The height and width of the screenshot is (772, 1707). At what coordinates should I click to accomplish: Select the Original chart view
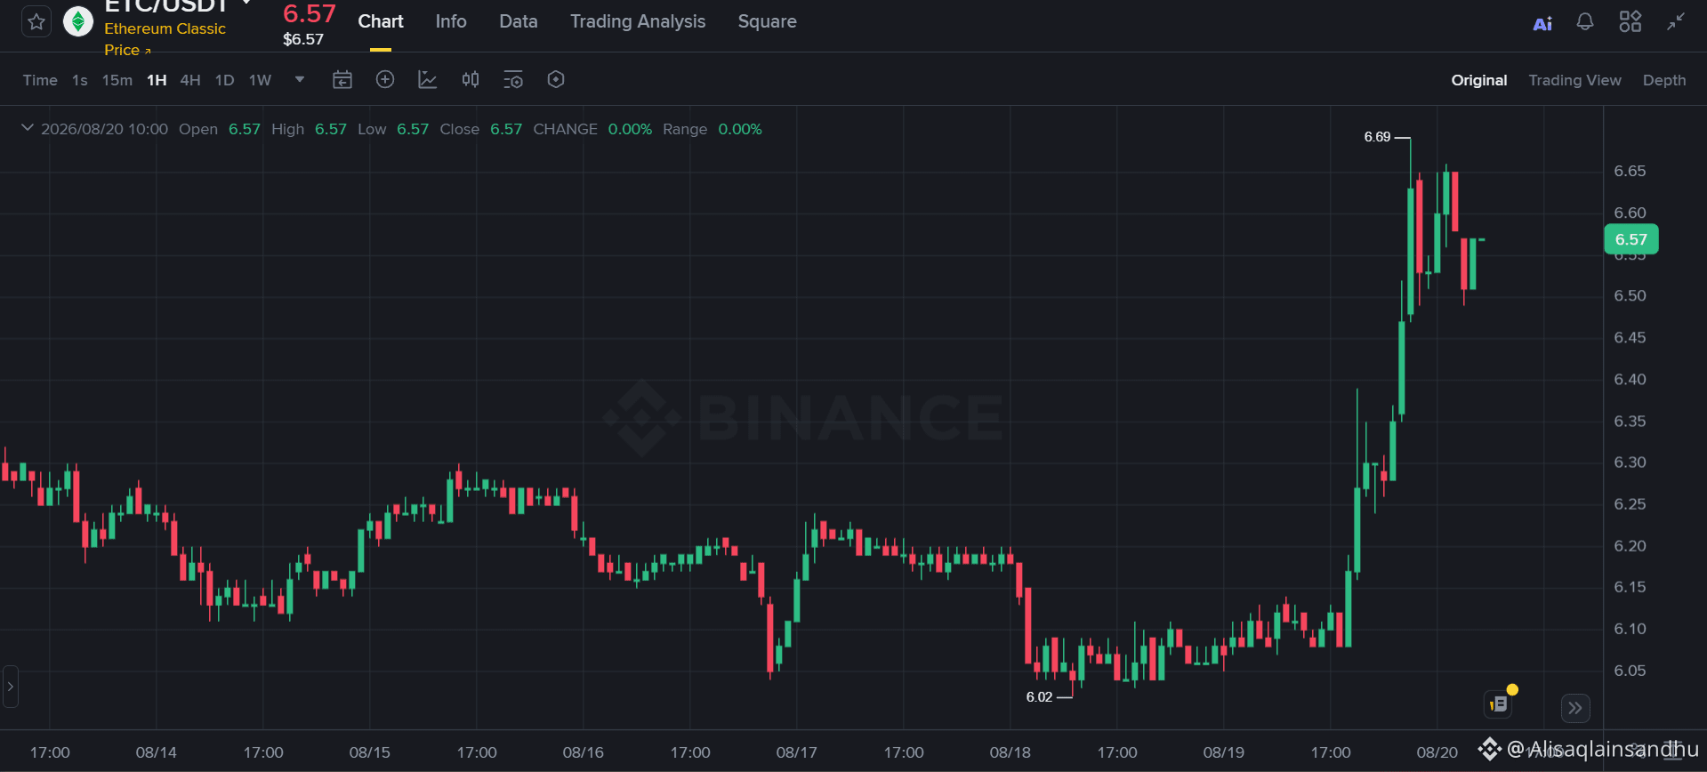coord(1479,80)
